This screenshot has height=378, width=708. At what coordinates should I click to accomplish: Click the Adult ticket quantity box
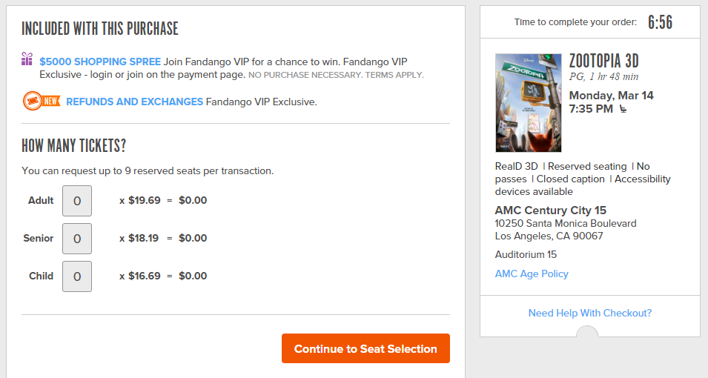(x=77, y=201)
